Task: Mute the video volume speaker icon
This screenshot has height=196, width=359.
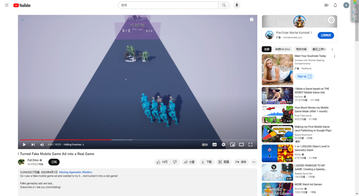Action: point(42,144)
